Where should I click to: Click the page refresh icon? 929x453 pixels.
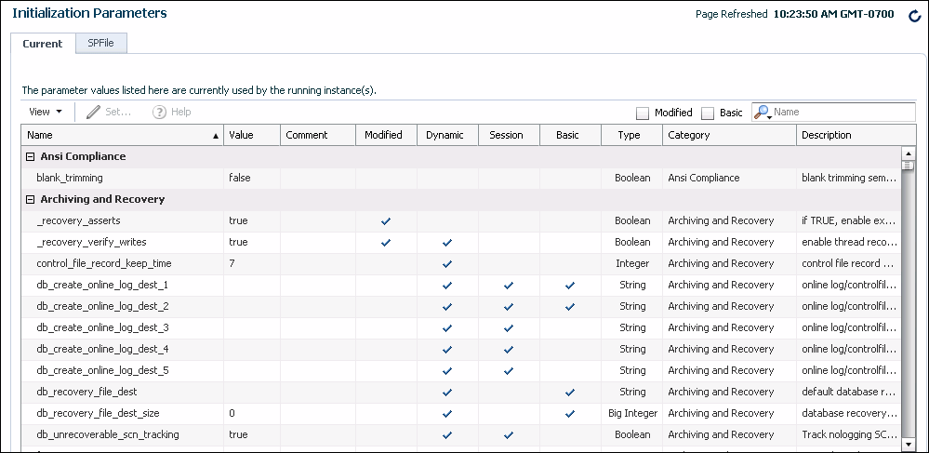click(914, 16)
